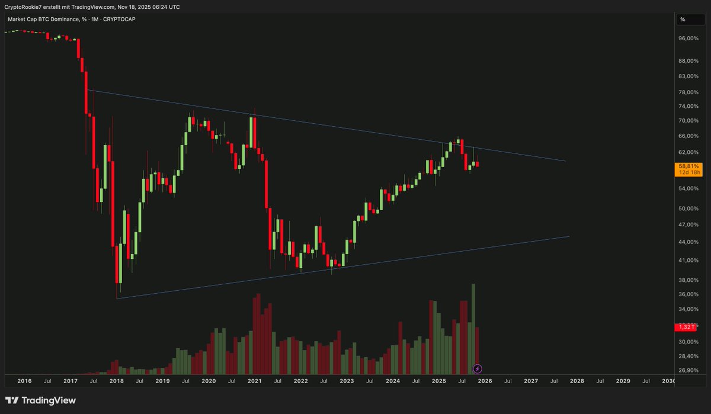Select the lower ascending blue trendline
The height and width of the screenshot is (414, 711).
pyautogui.click(x=342, y=267)
